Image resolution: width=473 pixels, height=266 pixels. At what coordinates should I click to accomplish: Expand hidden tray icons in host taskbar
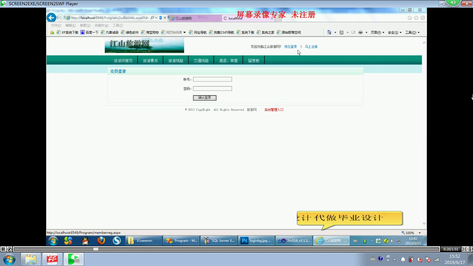click(394, 259)
